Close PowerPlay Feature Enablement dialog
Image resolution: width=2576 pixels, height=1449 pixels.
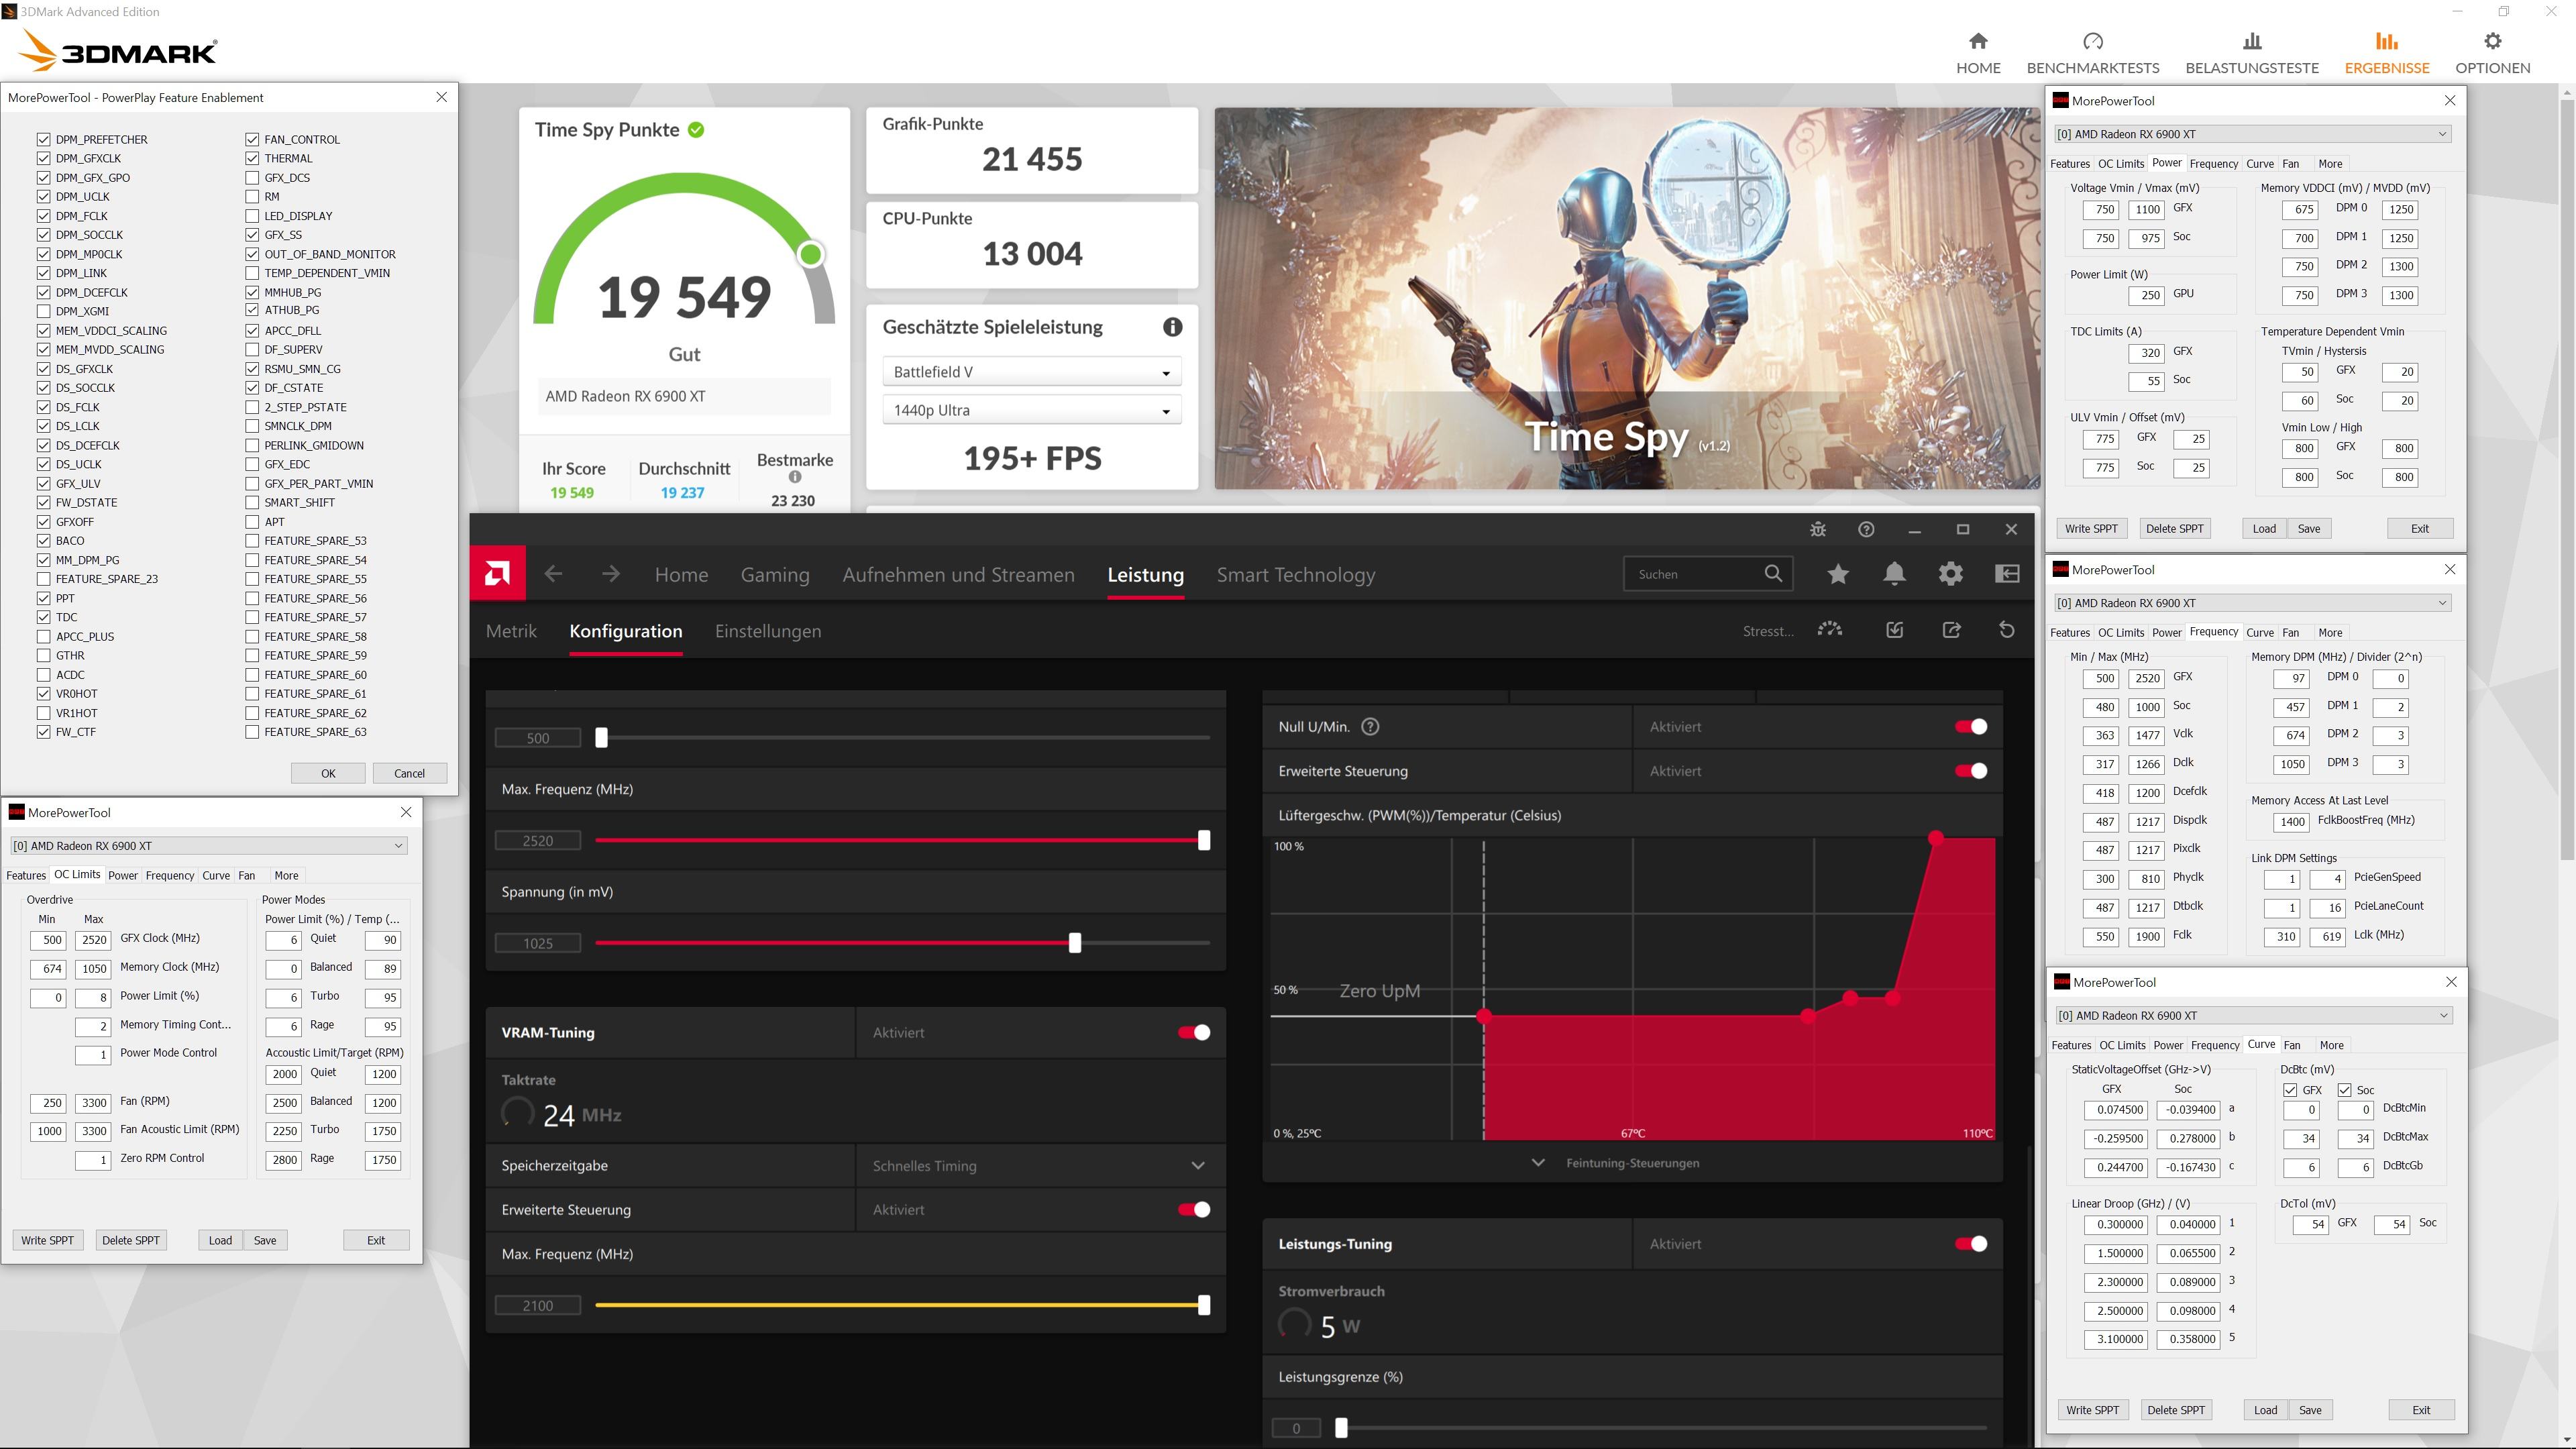(441, 97)
